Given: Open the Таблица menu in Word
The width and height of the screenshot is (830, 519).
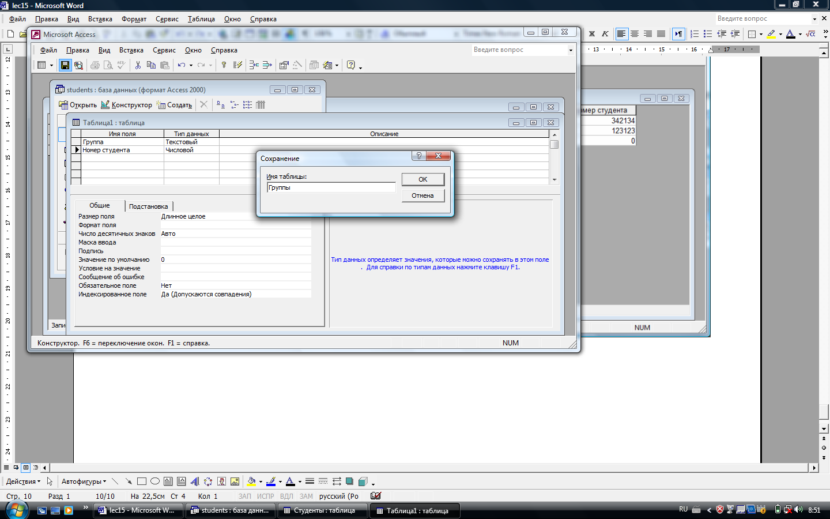Looking at the screenshot, I should pyautogui.click(x=201, y=19).
